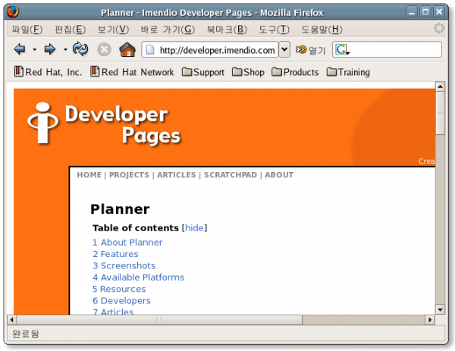Open the 편집(E) menu

point(71,30)
